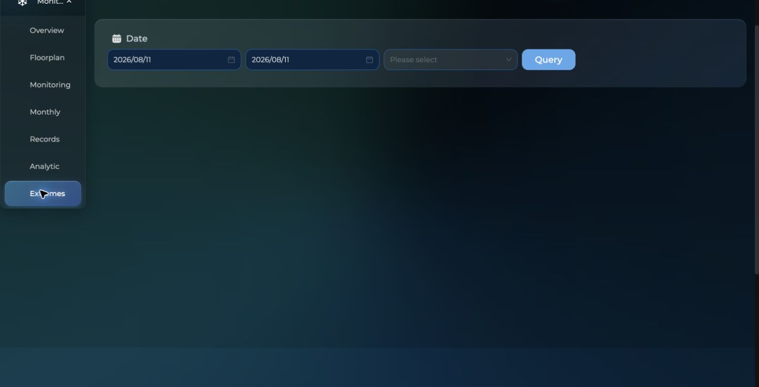Select the highlighted last sidebar item
This screenshot has height=387, width=759.
(43, 193)
